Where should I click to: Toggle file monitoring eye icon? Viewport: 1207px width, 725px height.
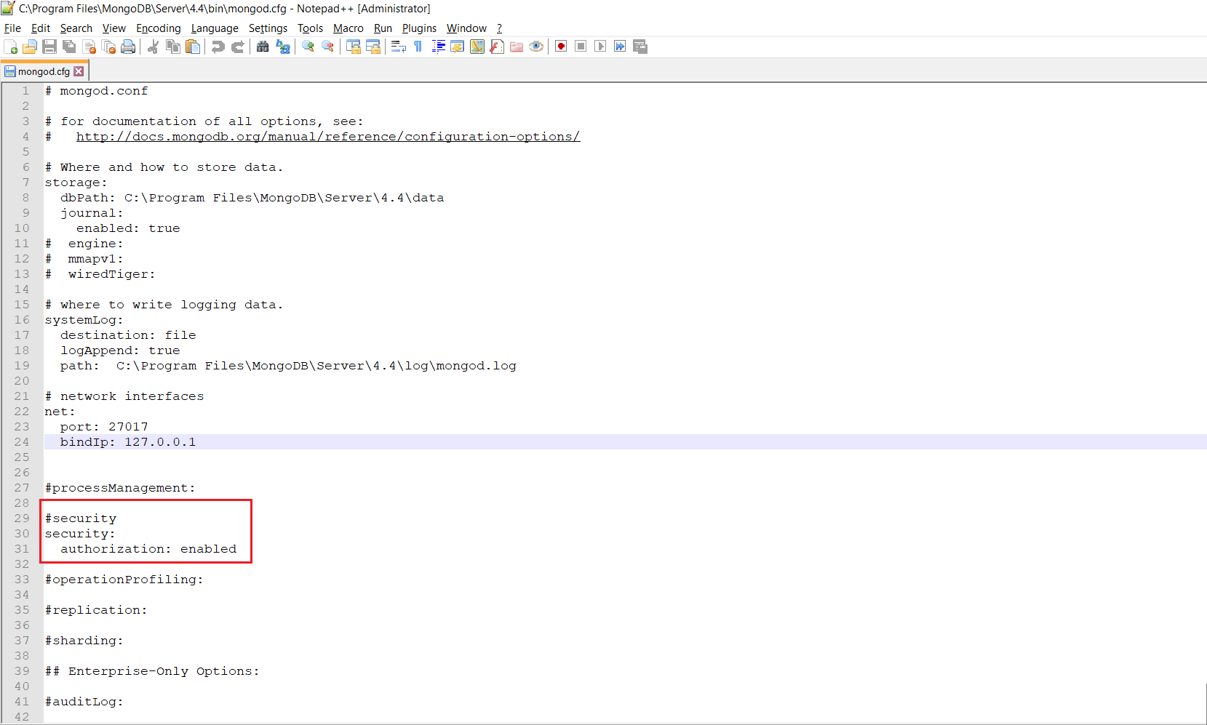click(536, 47)
